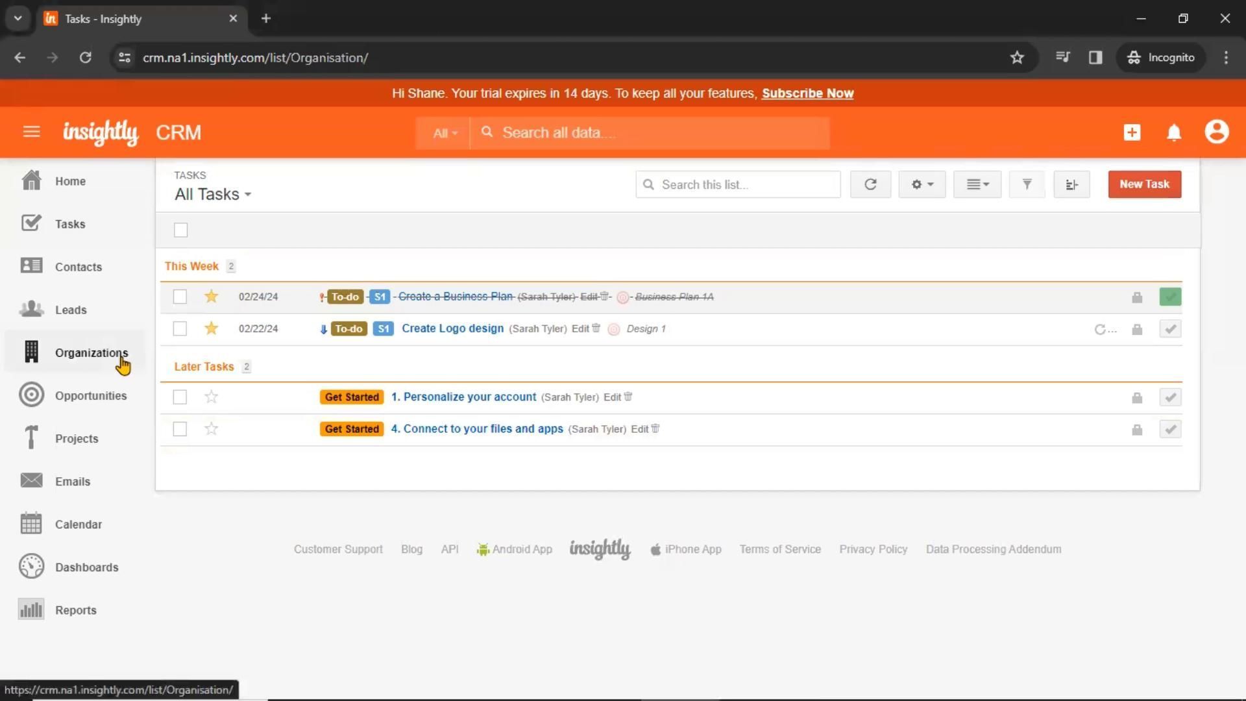
Task: Click the refresh list icon
Action: coord(870,184)
